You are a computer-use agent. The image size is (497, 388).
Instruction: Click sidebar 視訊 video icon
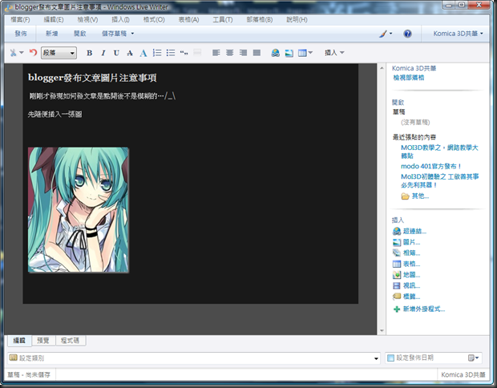[397, 285]
